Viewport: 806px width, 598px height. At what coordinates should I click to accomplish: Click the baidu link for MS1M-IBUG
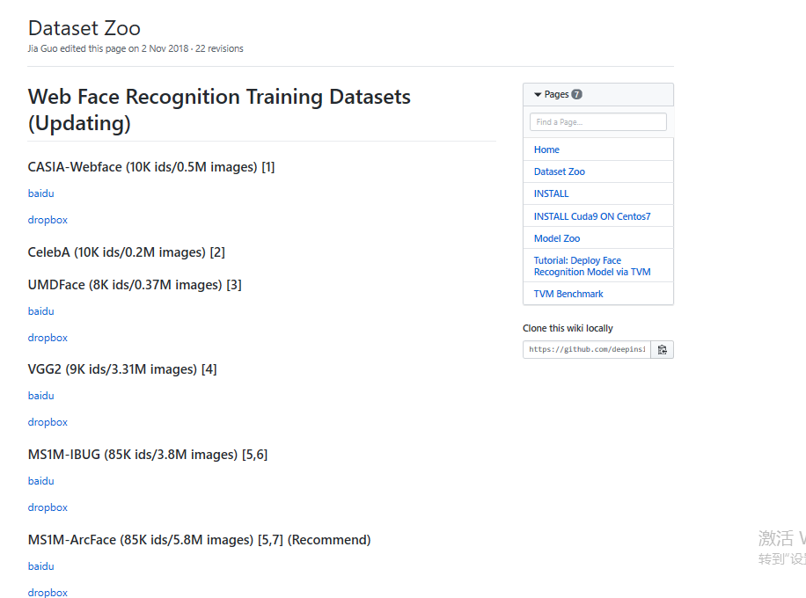click(x=40, y=481)
